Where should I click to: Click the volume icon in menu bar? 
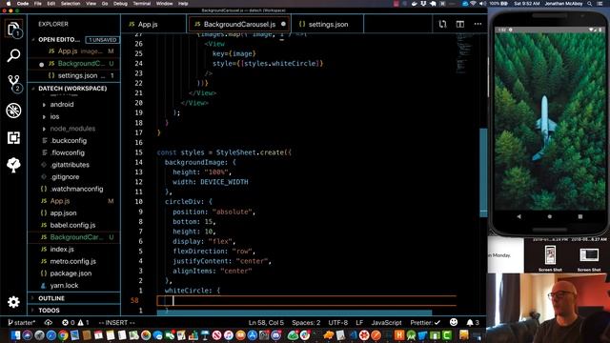pos(483,4)
